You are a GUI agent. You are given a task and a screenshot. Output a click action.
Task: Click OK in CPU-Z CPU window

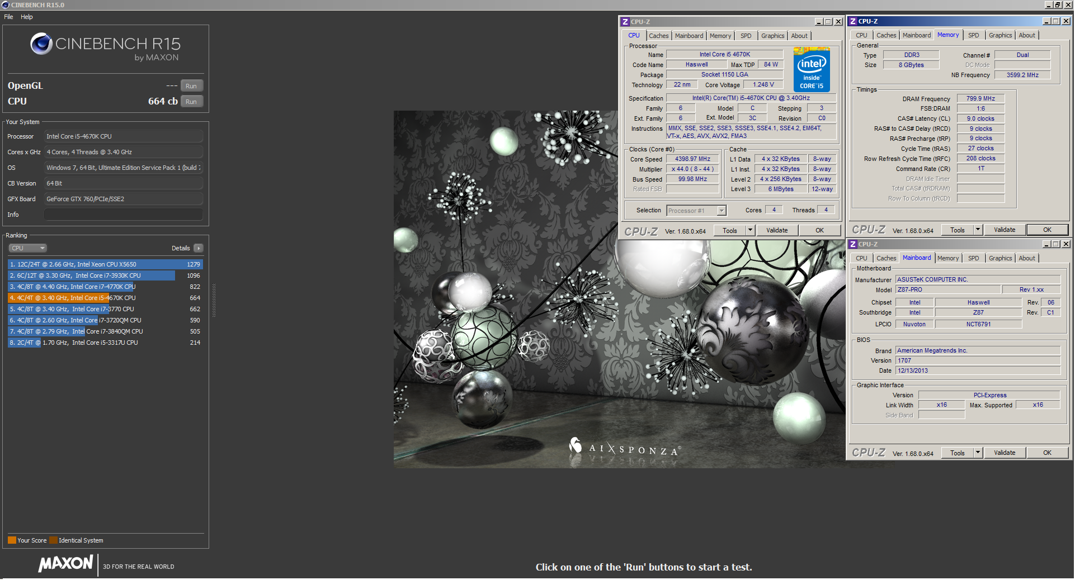(819, 230)
